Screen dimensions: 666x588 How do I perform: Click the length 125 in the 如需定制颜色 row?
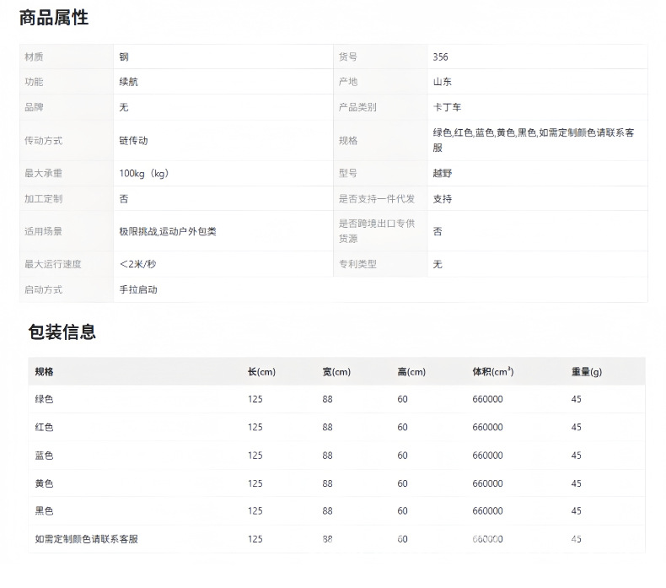[255, 539]
